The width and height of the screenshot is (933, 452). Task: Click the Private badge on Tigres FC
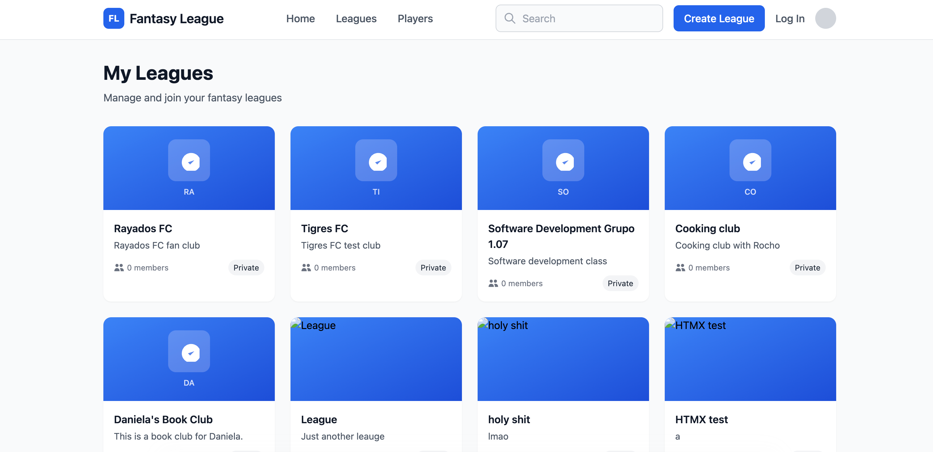pyautogui.click(x=433, y=268)
